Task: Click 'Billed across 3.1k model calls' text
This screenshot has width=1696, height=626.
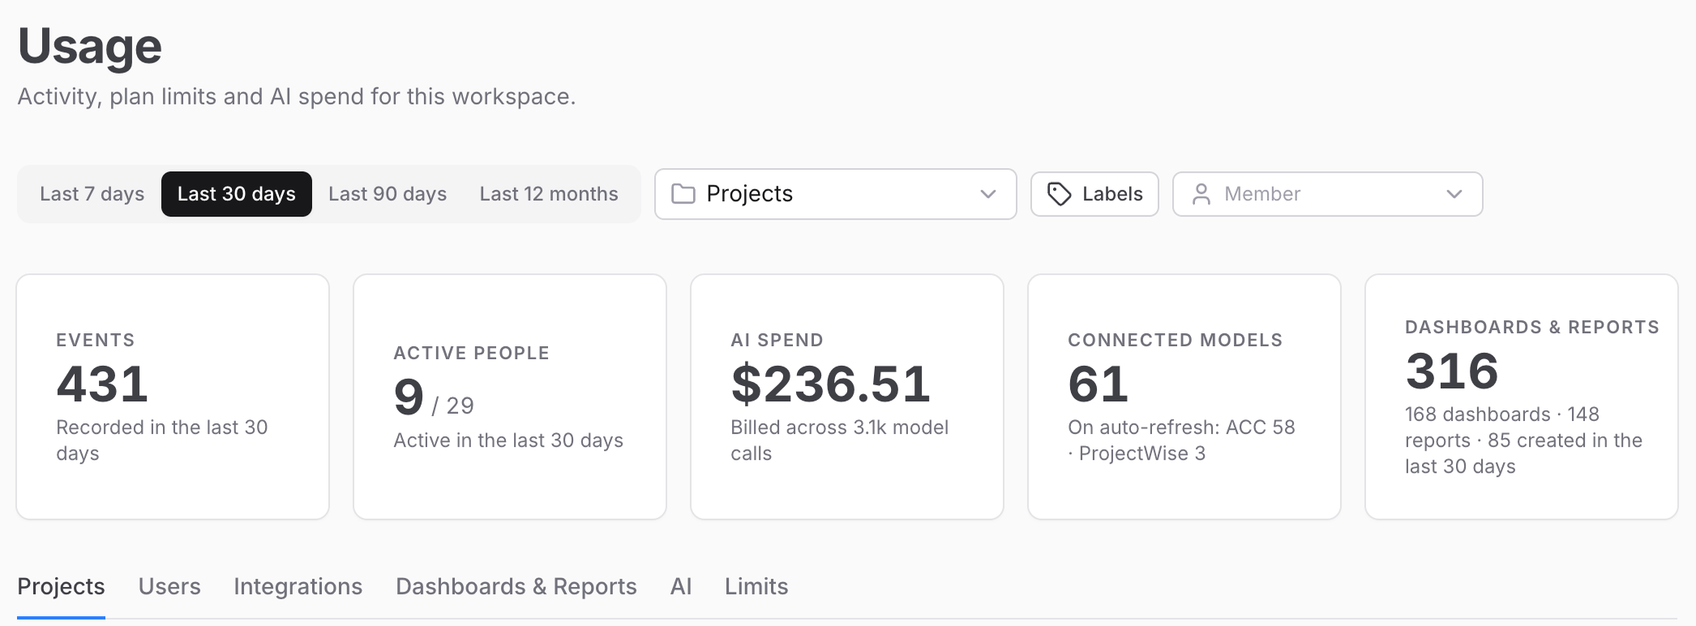Action: pos(839,440)
